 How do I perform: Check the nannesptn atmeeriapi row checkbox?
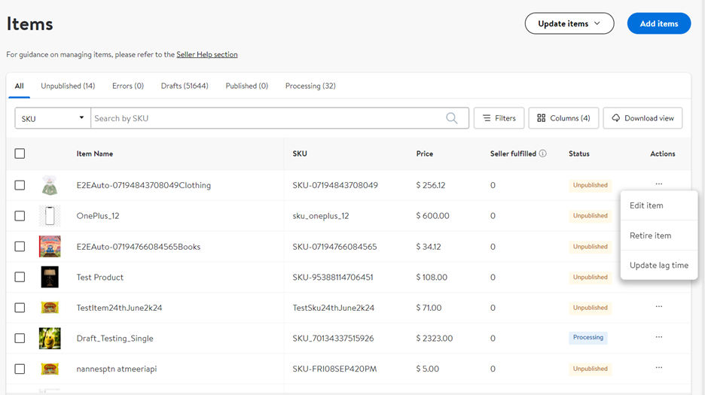click(20, 369)
